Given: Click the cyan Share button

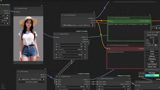Looking at the screenshot, I should [152, 75].
